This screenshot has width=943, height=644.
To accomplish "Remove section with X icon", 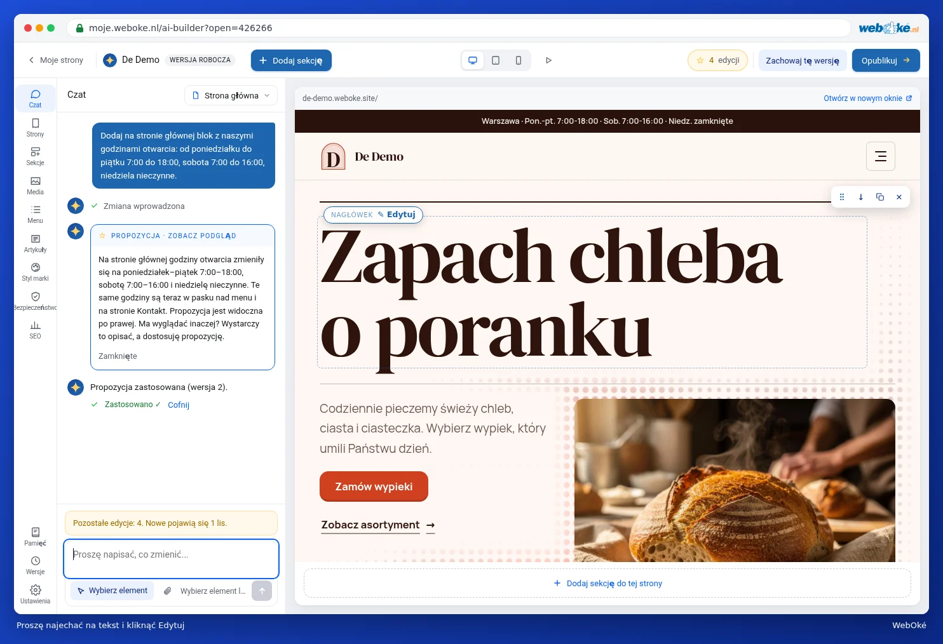I will (899, 197).
